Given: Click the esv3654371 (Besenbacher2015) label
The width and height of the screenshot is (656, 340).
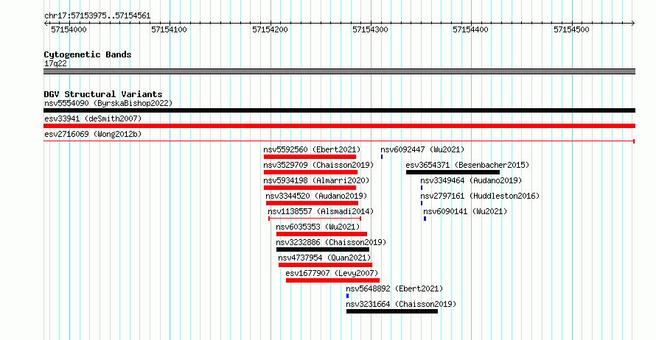Looking at the screenshot, I should tap(467, 165).
